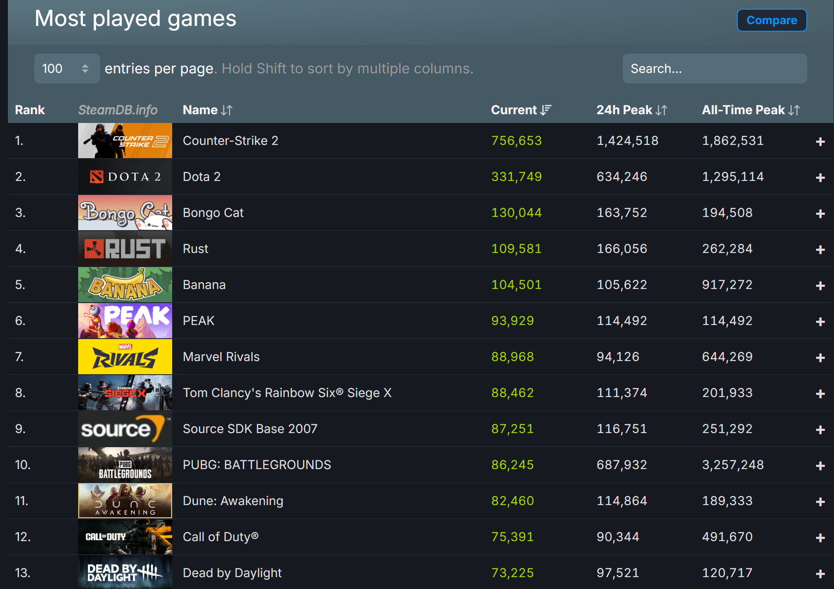Open Rust game thumbnail
This screenshot has width=834, height=589.
coord(125,249)
